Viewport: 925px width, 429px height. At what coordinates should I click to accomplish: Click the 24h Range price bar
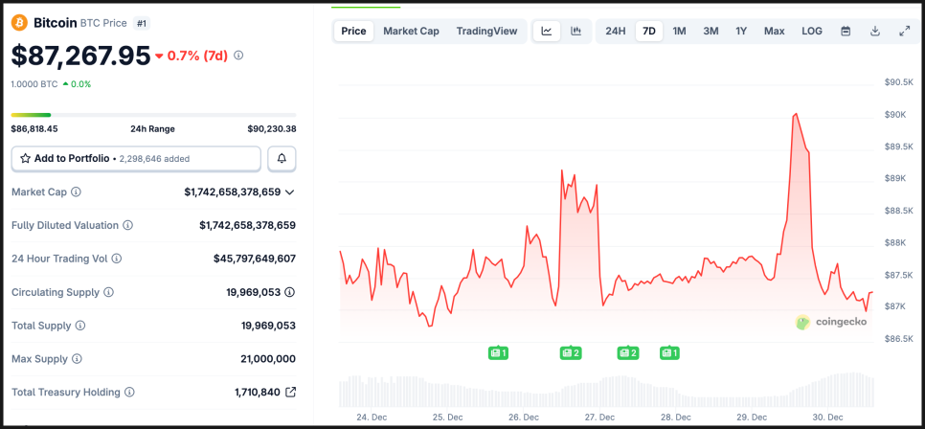click(x=153, y=115)
